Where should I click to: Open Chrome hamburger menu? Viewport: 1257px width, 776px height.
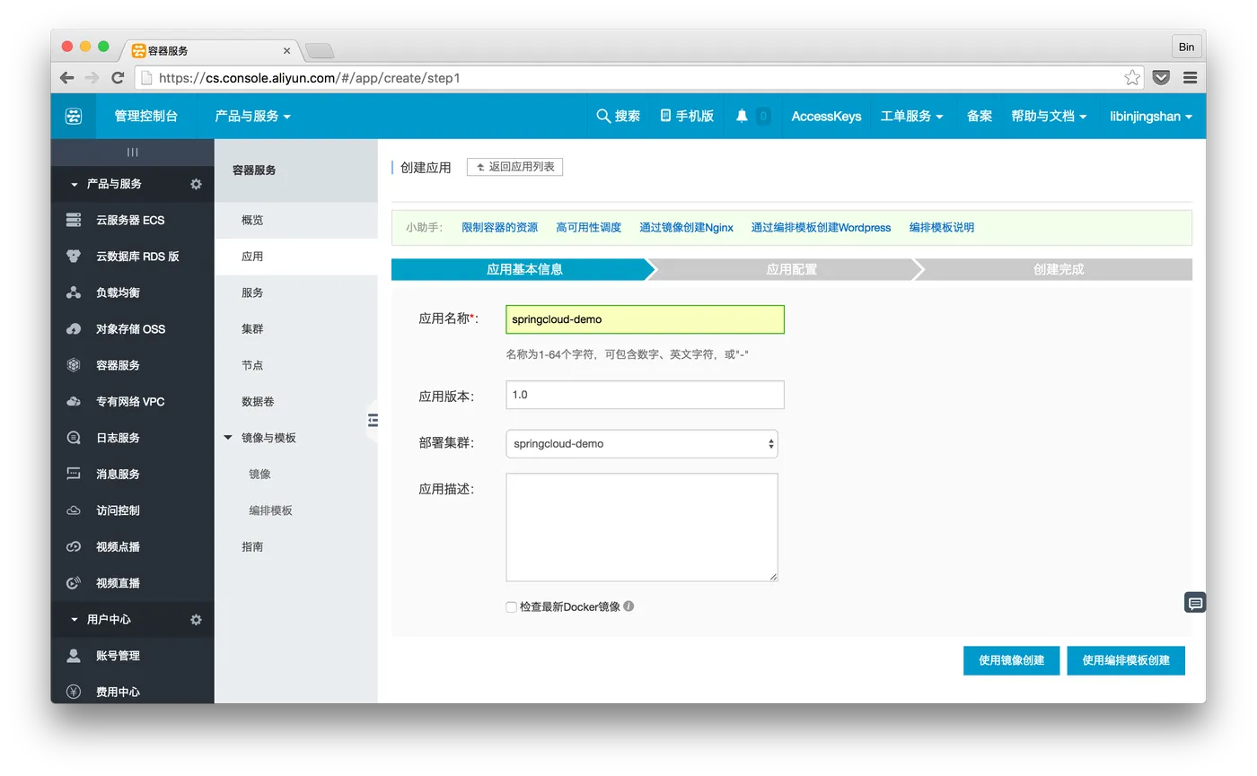[x=1190, y=78]
